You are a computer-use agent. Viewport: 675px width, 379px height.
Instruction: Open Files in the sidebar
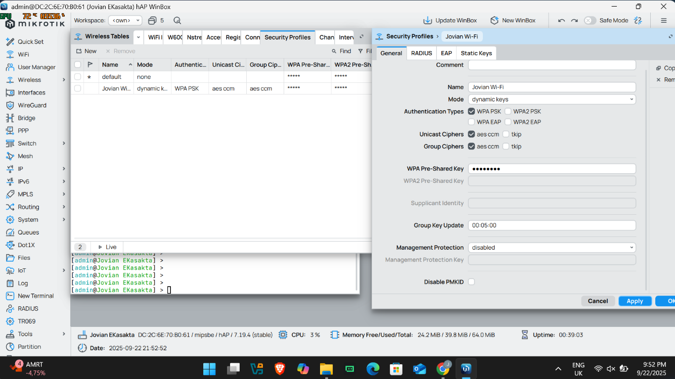tap(24, 258)
